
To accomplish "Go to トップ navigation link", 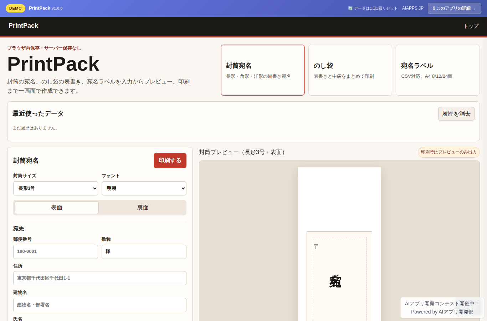I will (471, 26).
